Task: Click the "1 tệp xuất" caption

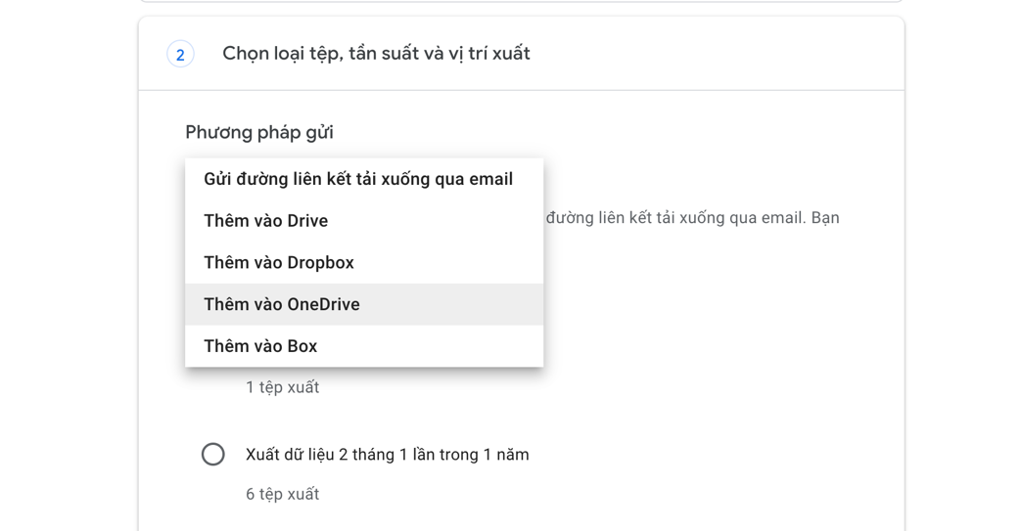Action: (x=282, y=387)
